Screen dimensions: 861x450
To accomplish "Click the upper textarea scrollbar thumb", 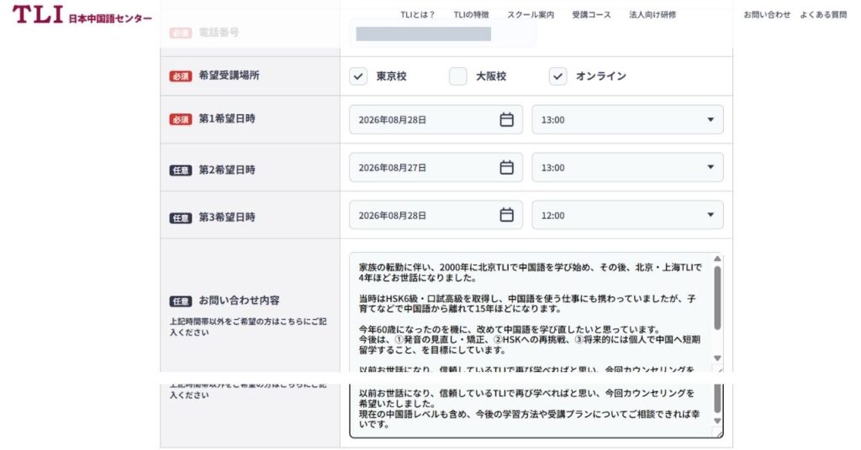I will pyautogui.click(x=717, y=298).
